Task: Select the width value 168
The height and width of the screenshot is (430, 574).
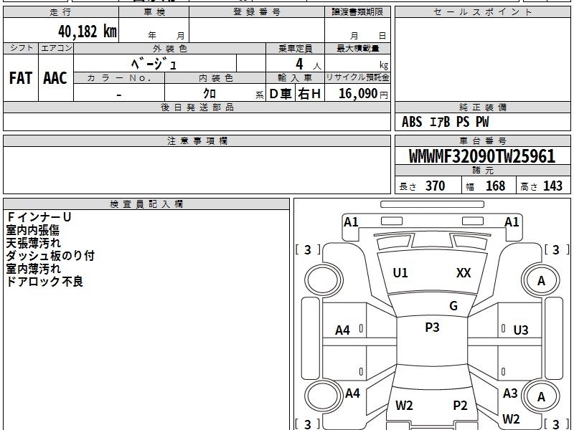Action: (495, 186)
